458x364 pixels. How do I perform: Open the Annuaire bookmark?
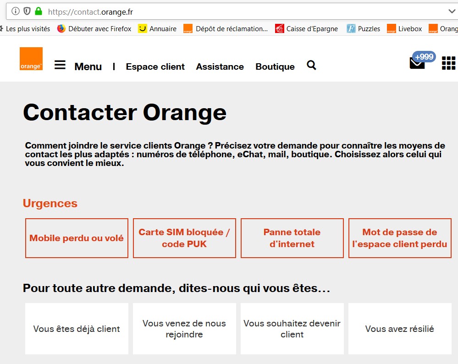(x=157, y=28)
